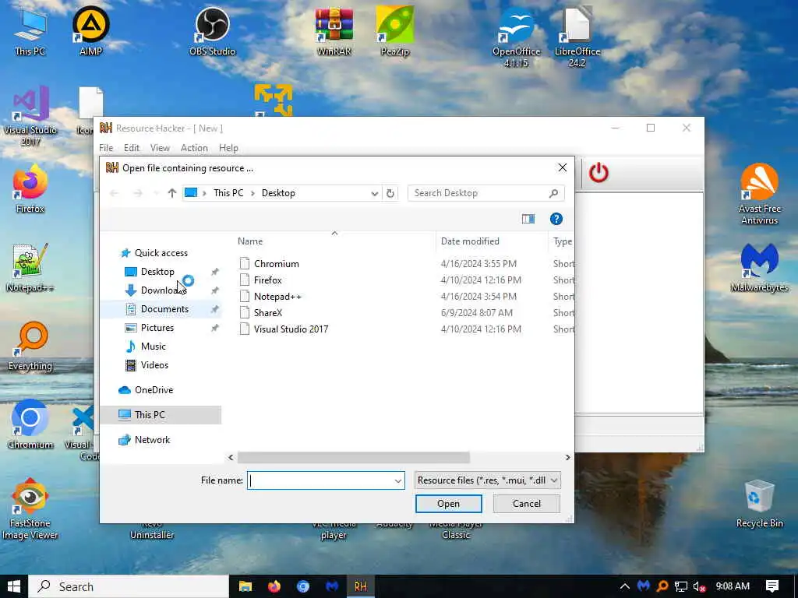Viewport: 798px width, 598px height.
Task: Launch Chromium from the desktop icon
Action: point(30,424)
